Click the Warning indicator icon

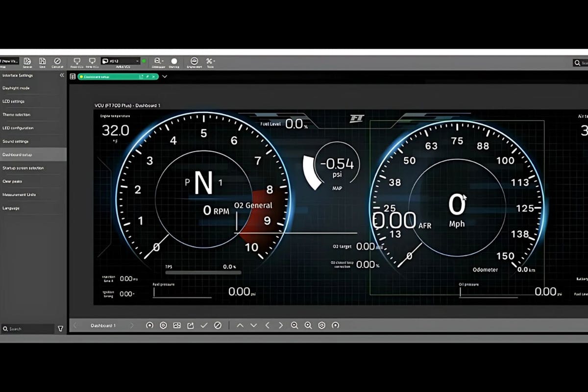coord(174,61)
